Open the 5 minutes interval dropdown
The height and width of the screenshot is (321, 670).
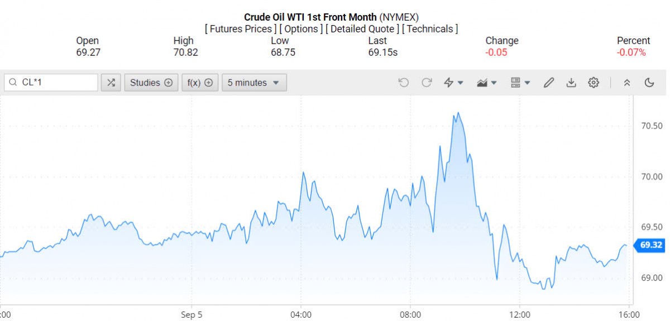[254, 83]
